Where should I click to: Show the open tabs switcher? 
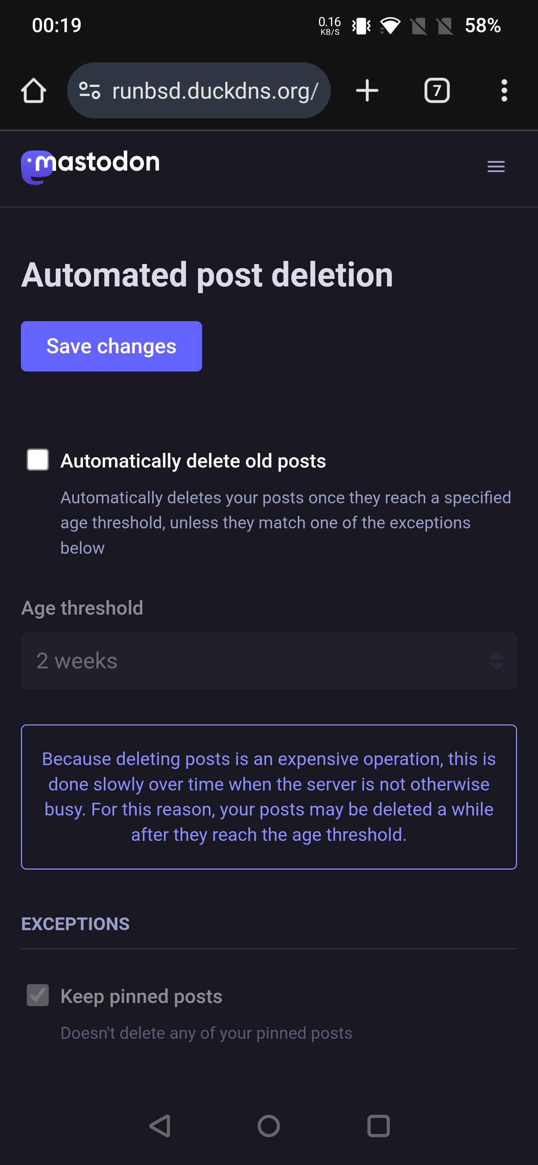click(437, 91)
